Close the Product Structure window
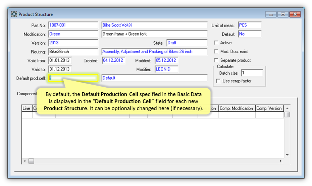Viewport: 312px width, 186px height. (295, 14)
